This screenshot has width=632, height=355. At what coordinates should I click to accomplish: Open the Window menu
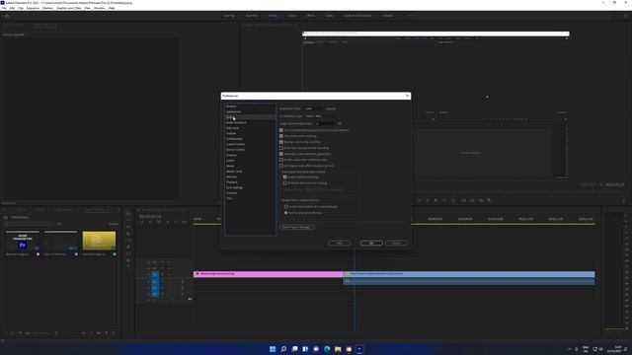[x=99, y=8]
